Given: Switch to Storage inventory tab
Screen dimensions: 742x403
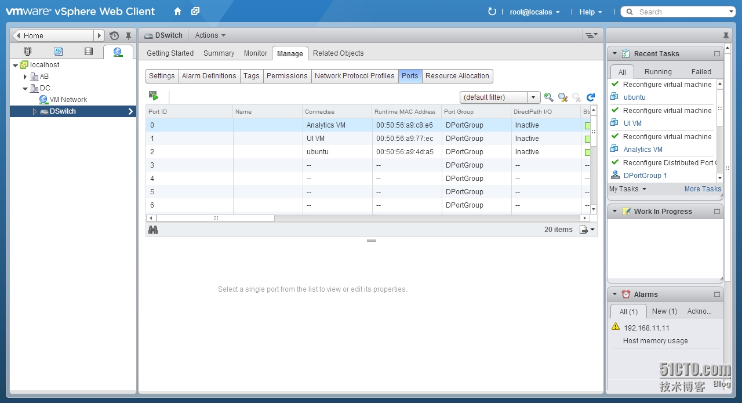Looking at the screenshot, I should coord(89,52).
